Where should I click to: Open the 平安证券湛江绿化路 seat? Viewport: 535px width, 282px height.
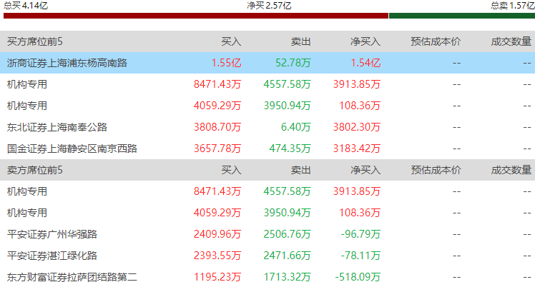point(52,256)
